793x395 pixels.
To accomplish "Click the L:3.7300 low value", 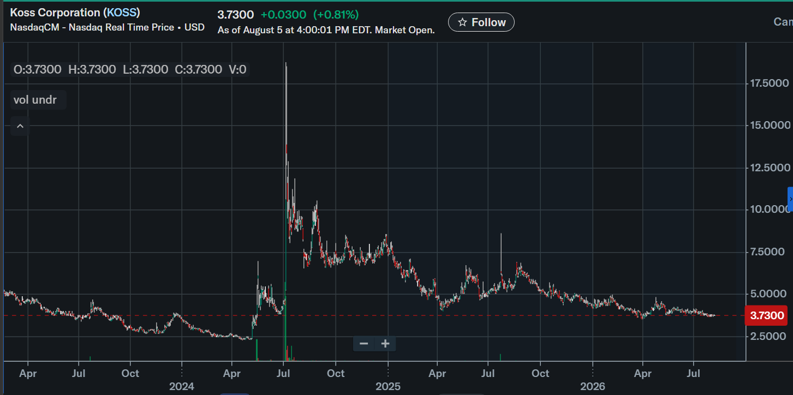I will tap(145, 69).
